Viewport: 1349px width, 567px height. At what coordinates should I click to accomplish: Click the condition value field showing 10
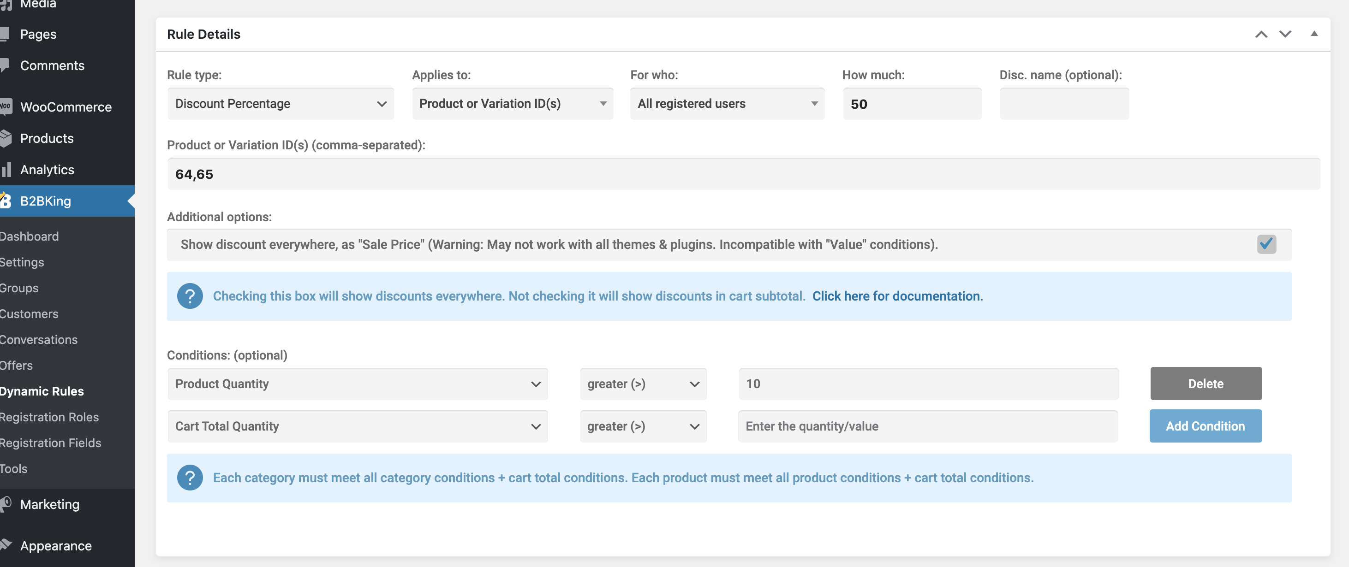click(x=929, y=384)
